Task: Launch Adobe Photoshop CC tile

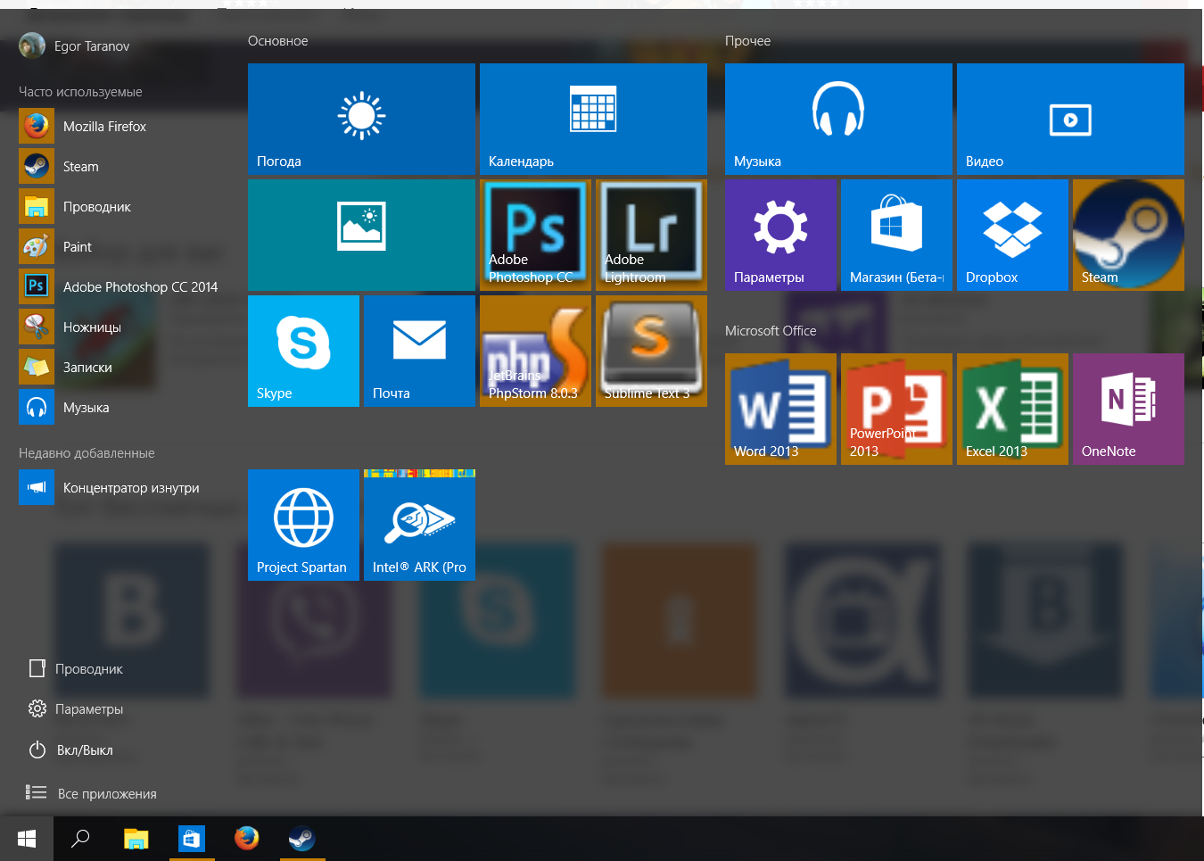Action: (535, 235)
